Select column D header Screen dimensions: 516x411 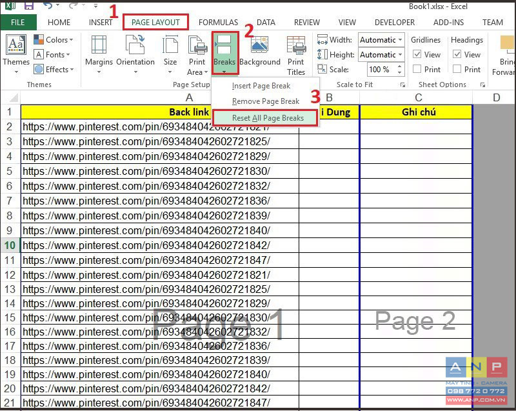(x=496, y=97)
